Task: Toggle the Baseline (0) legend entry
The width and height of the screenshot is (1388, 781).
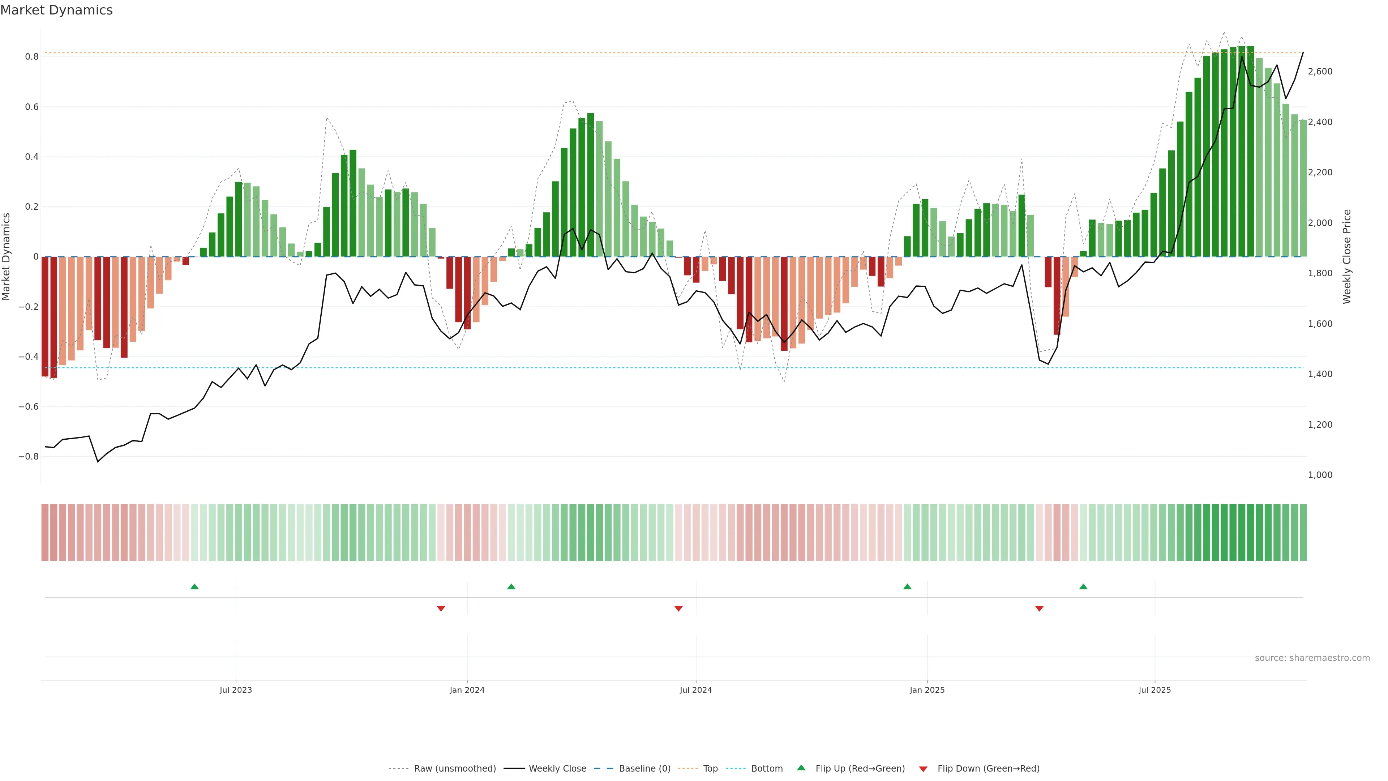Action: (x=644, y=769)
